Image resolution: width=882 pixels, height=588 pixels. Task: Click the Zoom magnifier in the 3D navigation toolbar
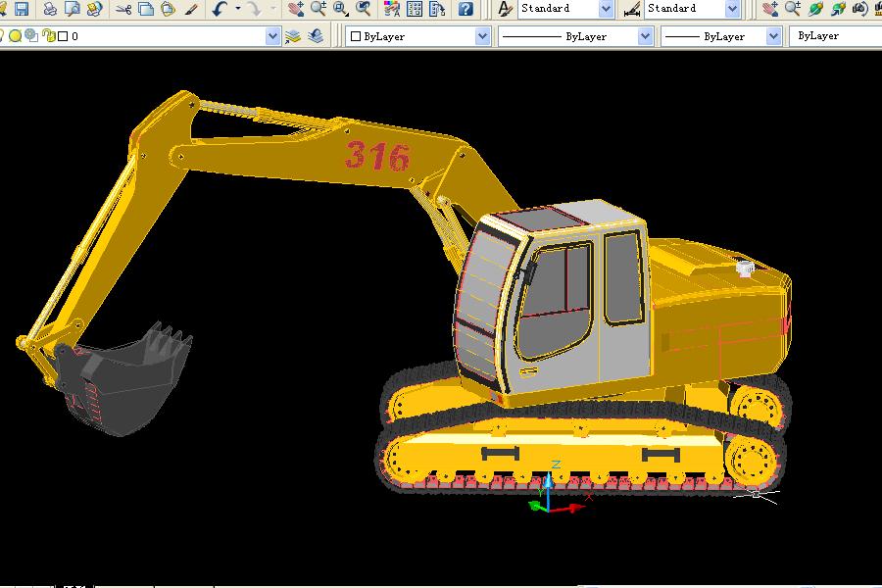coord(793,9)
